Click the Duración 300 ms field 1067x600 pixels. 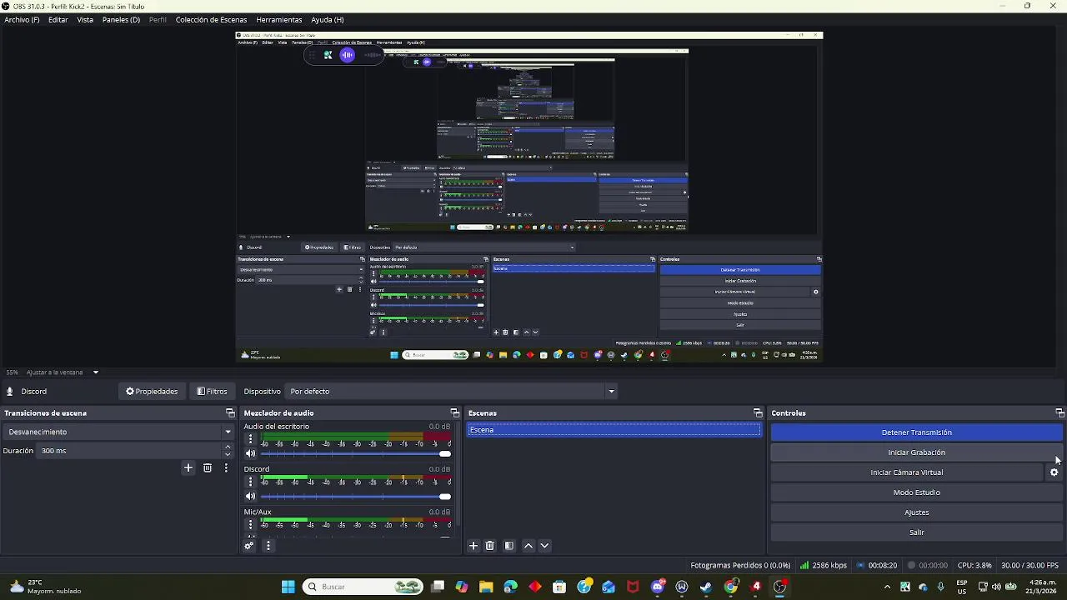coord(129,451)
